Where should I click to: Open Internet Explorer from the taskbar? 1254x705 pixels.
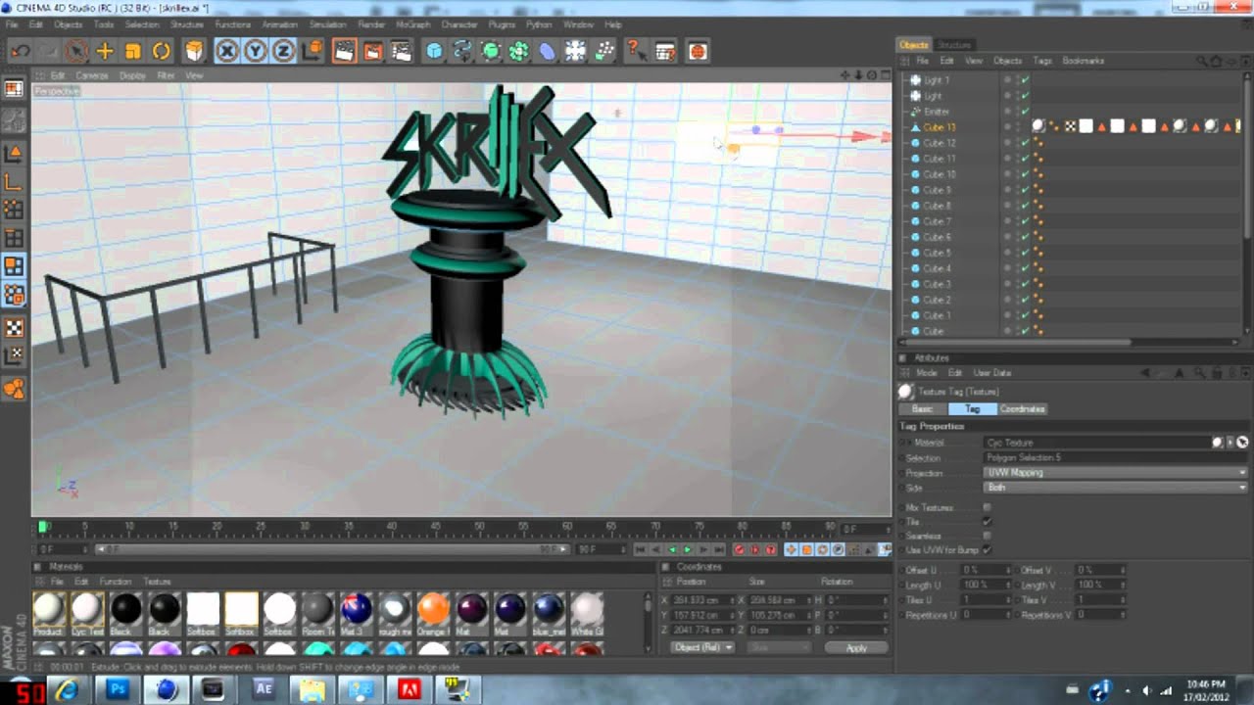click(x=68, y=689)
